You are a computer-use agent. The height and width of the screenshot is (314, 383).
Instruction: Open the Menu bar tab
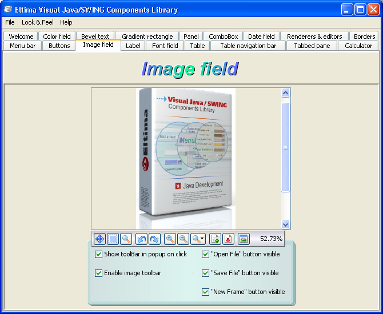[x=22, y=46]
